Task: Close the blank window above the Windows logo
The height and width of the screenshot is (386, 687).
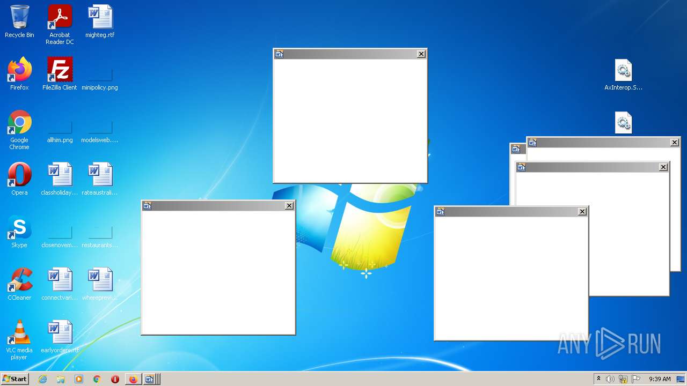Action: pos(421,54)
